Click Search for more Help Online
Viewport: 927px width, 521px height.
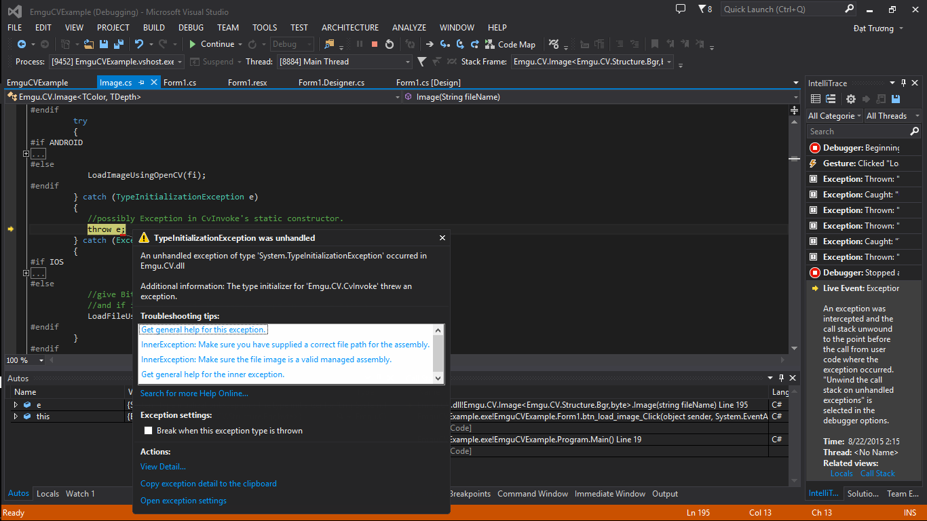point(194,393)
